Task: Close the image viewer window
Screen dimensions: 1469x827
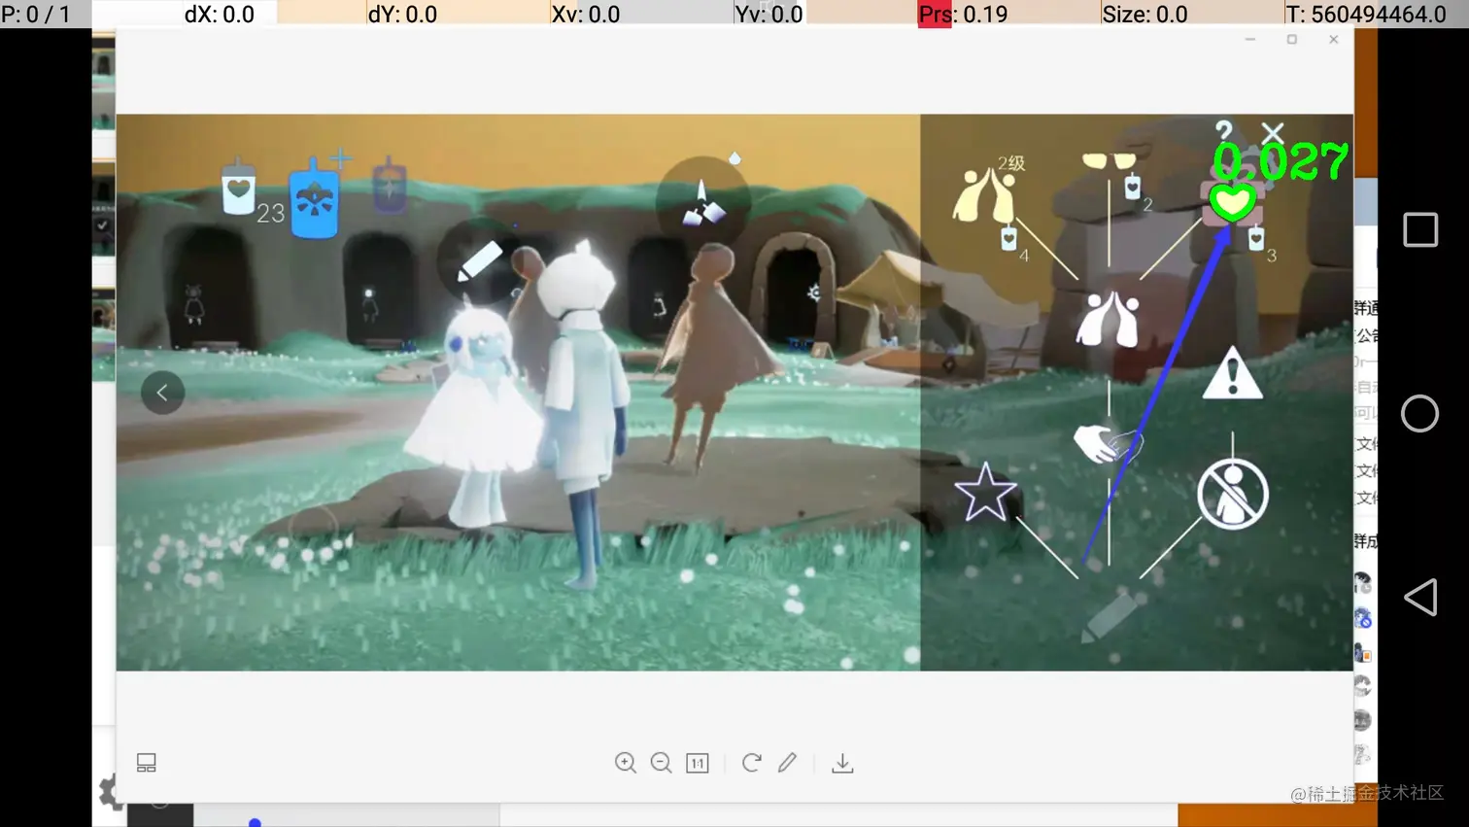Action: coord(1334,40)
